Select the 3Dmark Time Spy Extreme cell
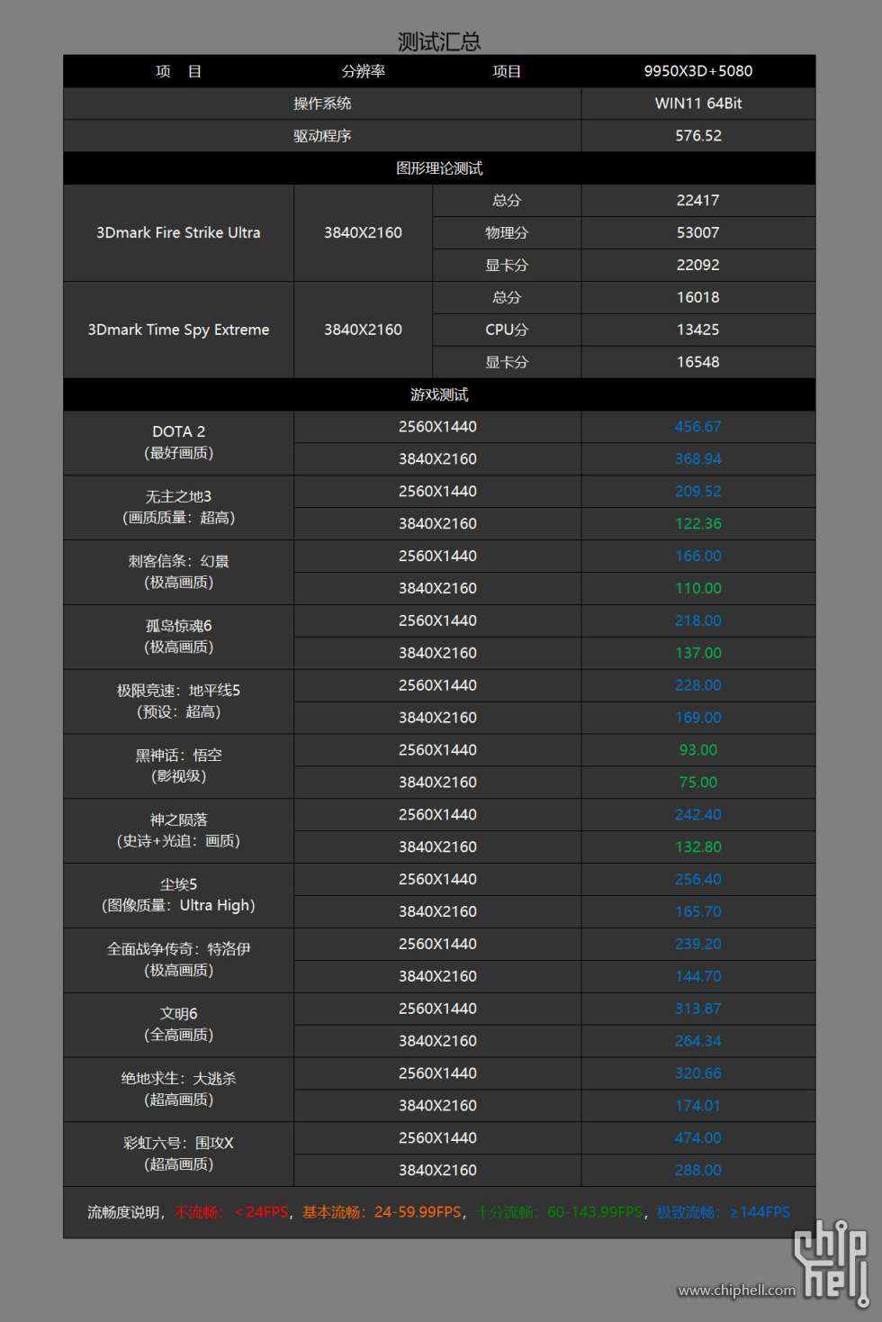The image size is (882, 1322). coord(178,330)
